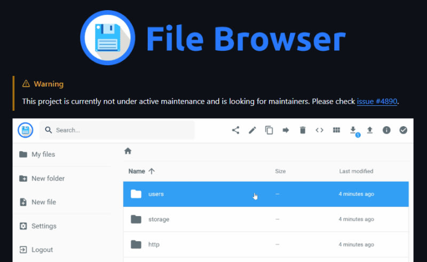This screenshot has height=262, width=427.
Task: Click the share icon in the toolbar
Action: (235, 130)
